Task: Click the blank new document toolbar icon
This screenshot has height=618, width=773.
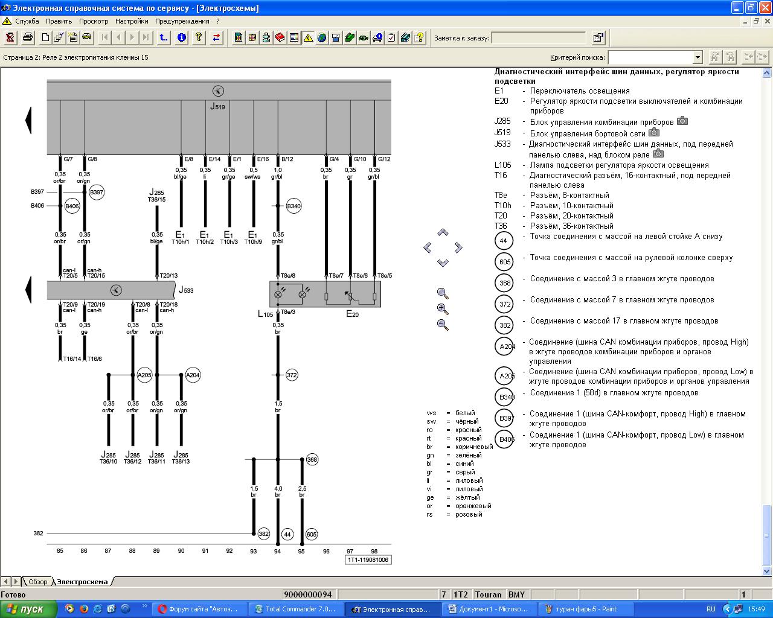Action: click(x=45, y=37)
